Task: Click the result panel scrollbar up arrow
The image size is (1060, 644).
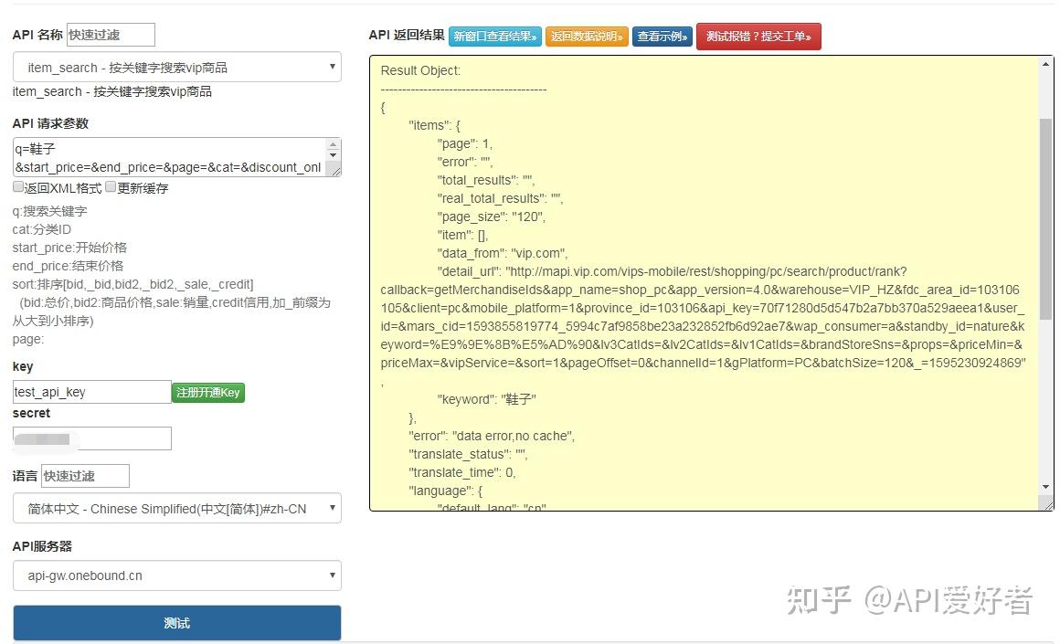Action: [1045, 64]
